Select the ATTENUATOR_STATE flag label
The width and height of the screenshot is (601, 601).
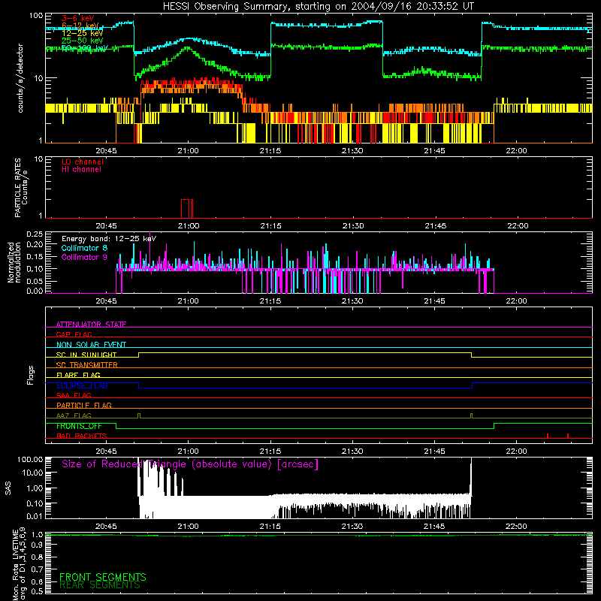(x=91, y=325)
